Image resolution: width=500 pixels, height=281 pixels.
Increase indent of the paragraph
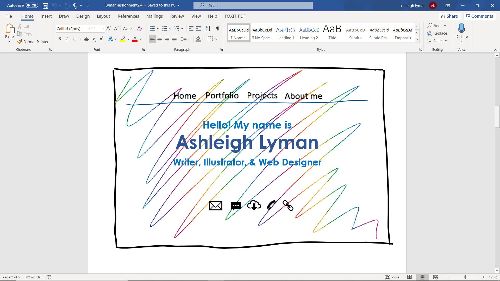pyautogui.click(x=198, y=28)
